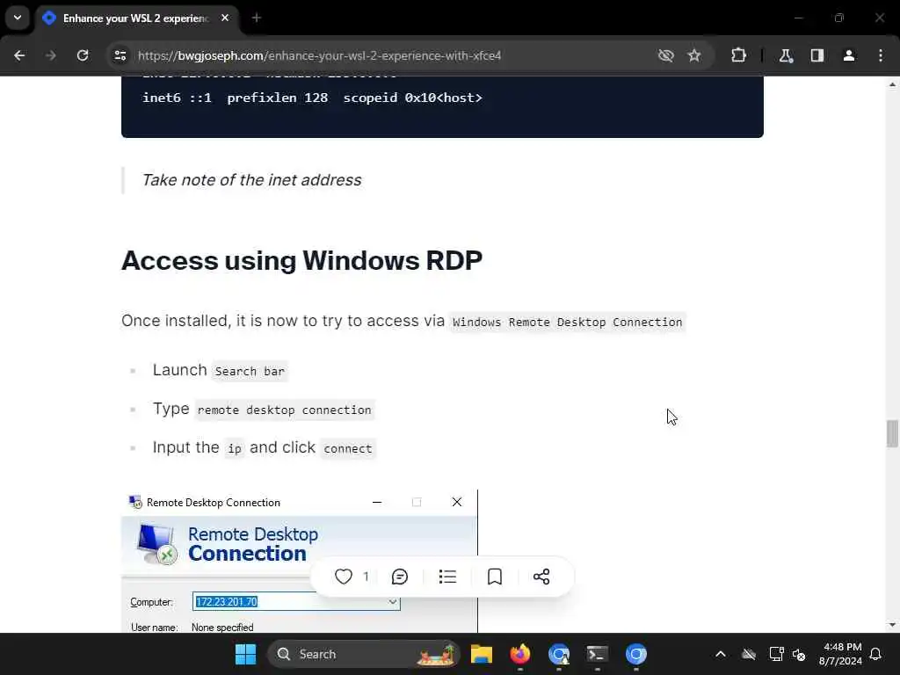900x675 pixels.
Task: Open the Chrome Labs flask icon
Action: click(786, 55)
